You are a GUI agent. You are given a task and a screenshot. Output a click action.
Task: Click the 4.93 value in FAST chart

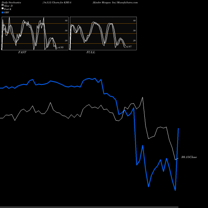(x=61, y=47)
